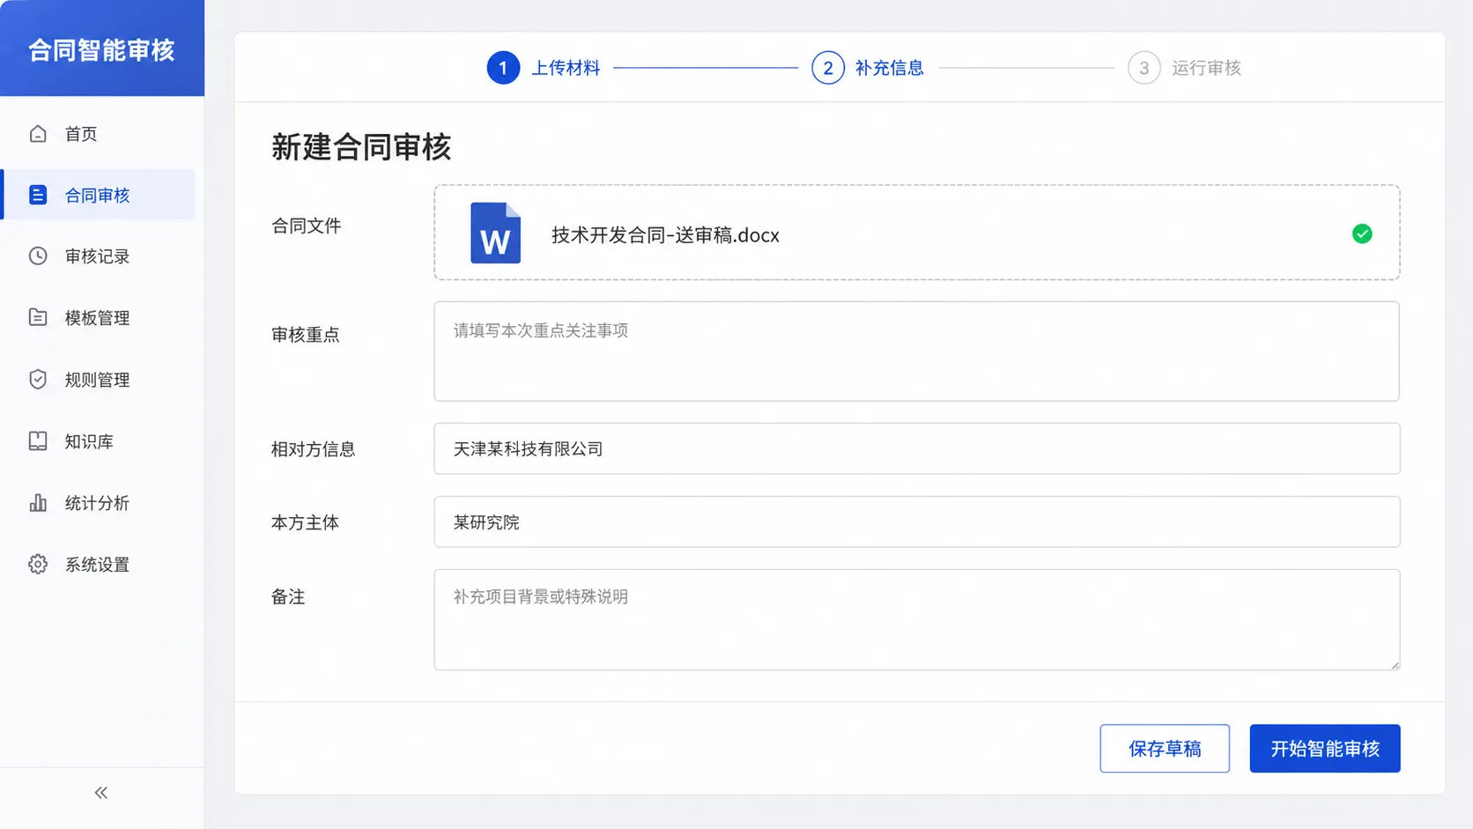This screenshot has width=1473, height=829.
Task: Click the 相对方信息 field label
Action: 313,449
